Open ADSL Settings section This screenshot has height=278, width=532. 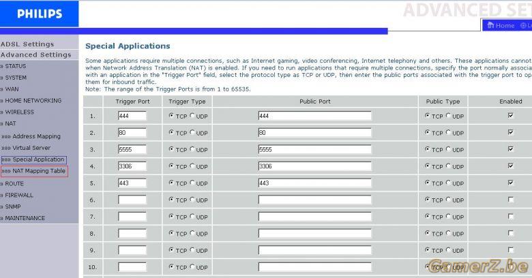point(27,44)
